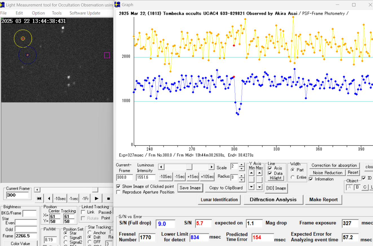Click the stop playback square button
This screenshot has width=373, height=246.
(108, 198)
